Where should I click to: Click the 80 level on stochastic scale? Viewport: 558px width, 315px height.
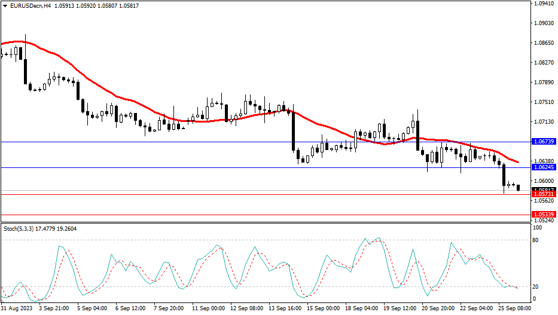pyautogui.click(x=537, y=240)
